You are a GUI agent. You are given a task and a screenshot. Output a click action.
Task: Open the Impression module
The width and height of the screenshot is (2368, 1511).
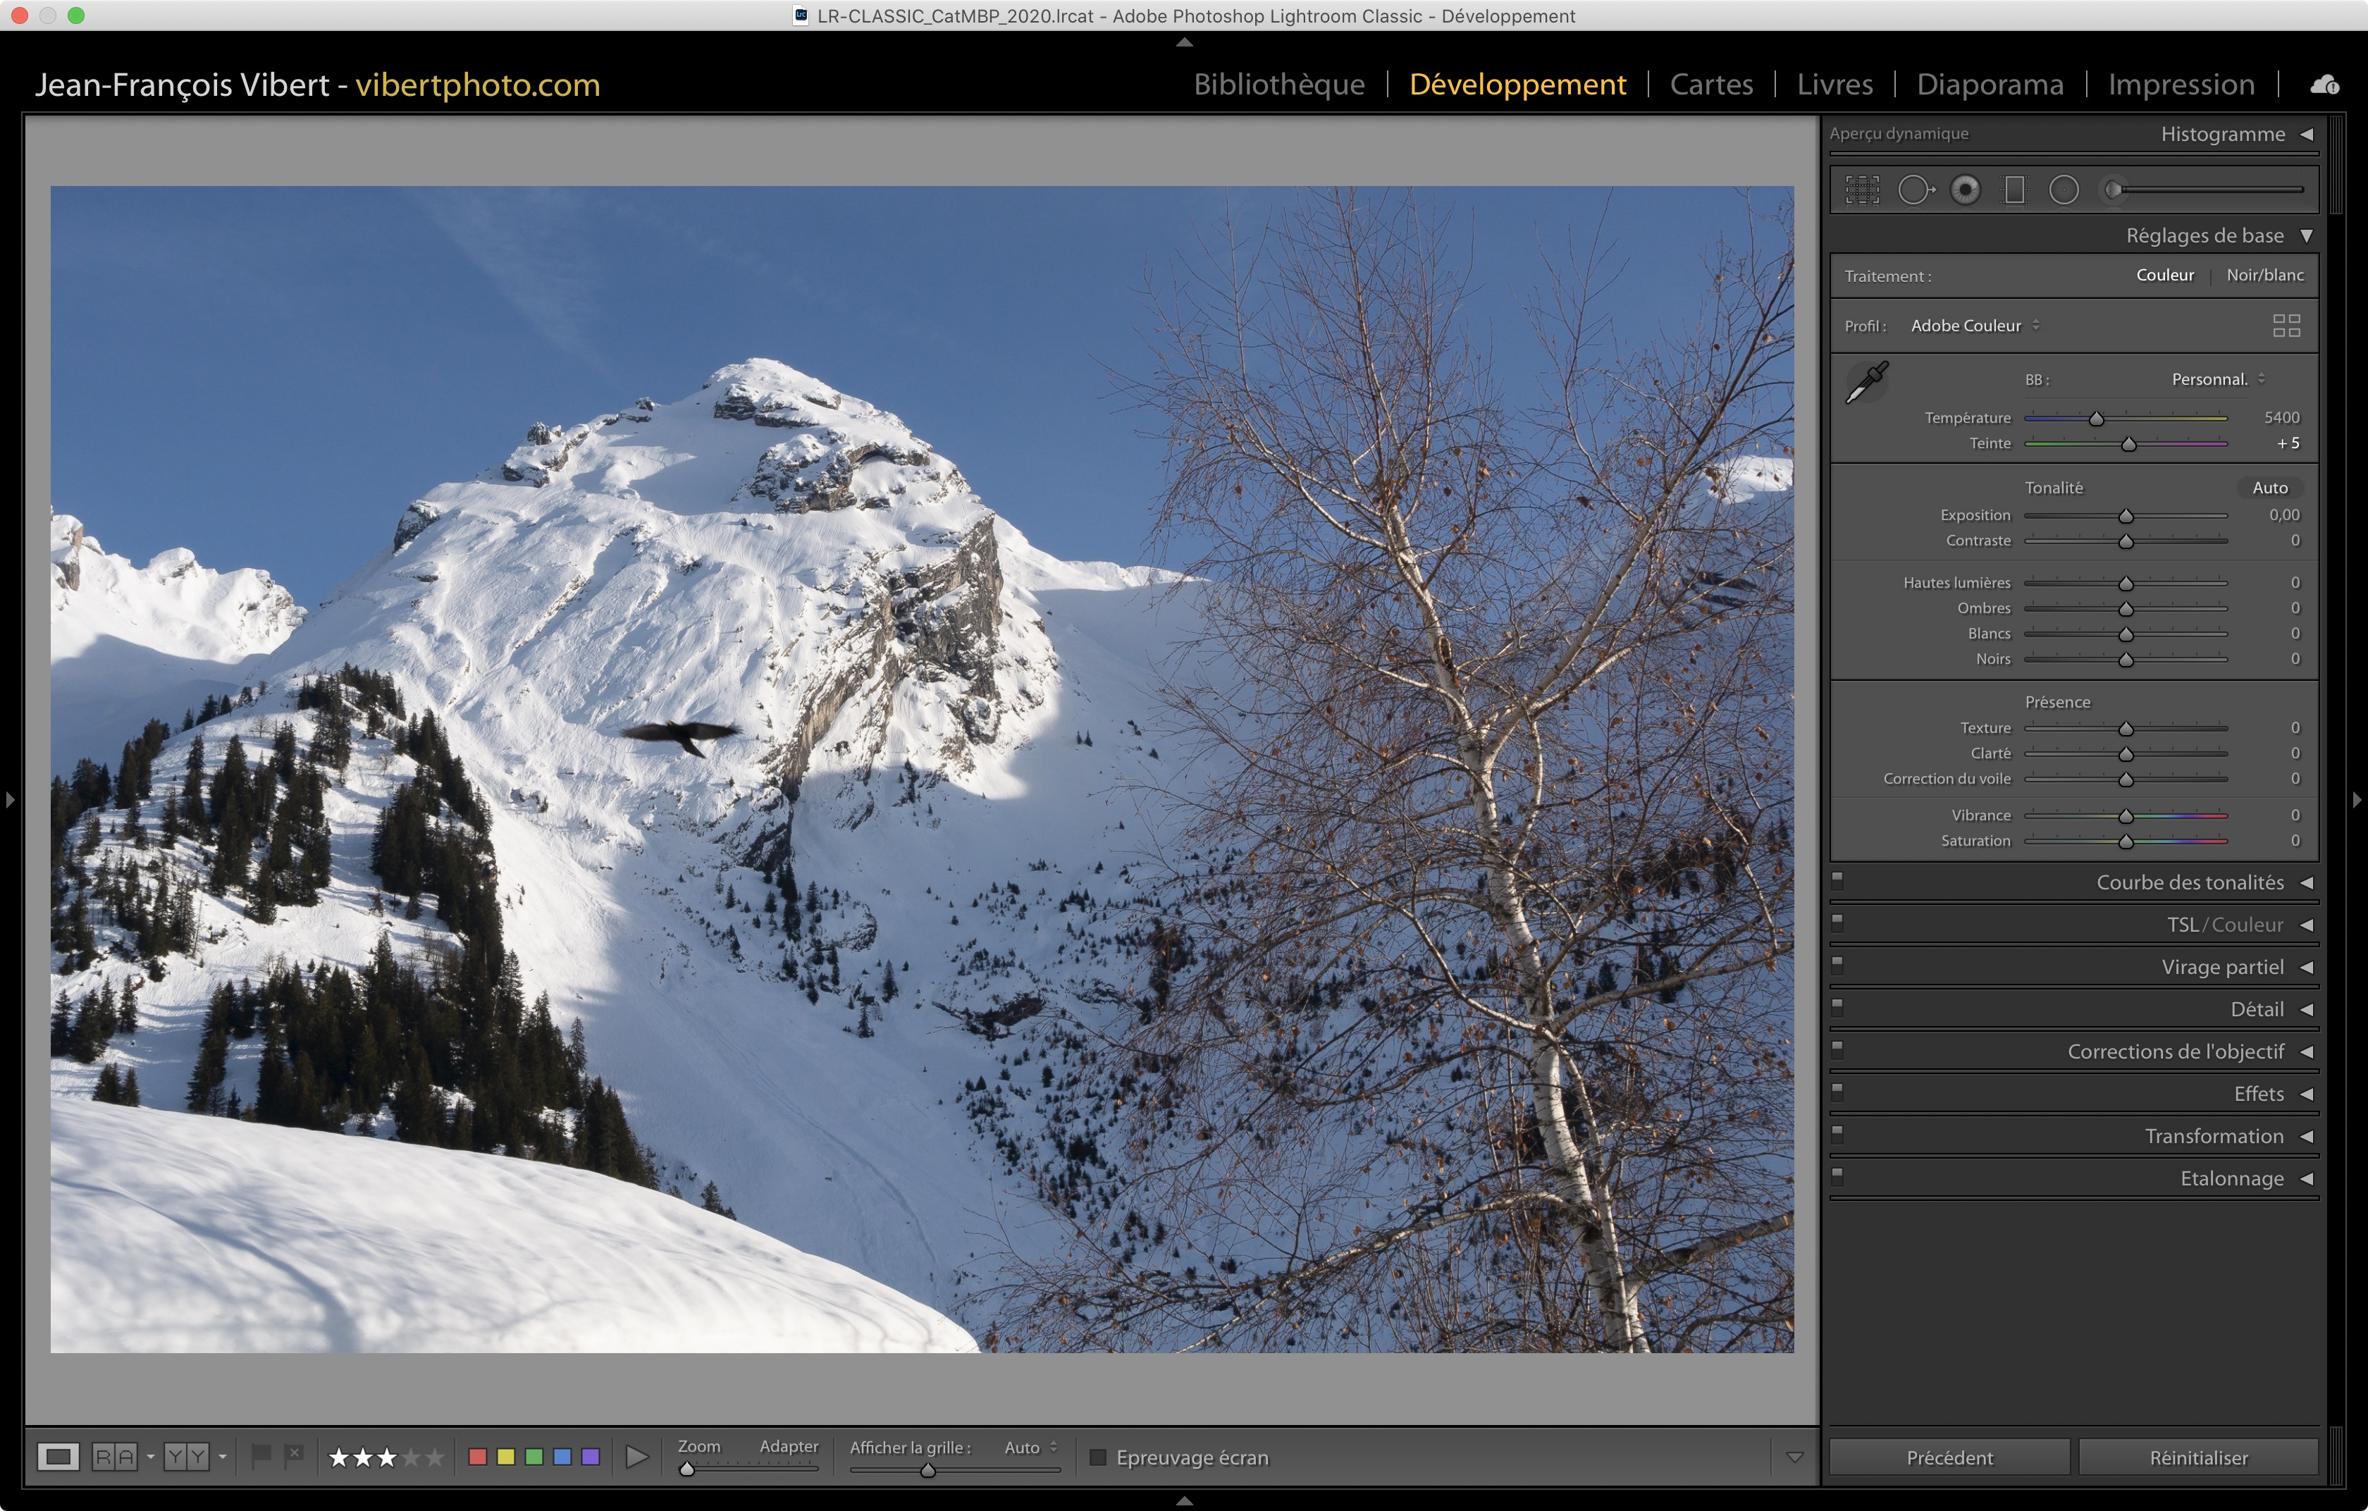pos(2180,85)
